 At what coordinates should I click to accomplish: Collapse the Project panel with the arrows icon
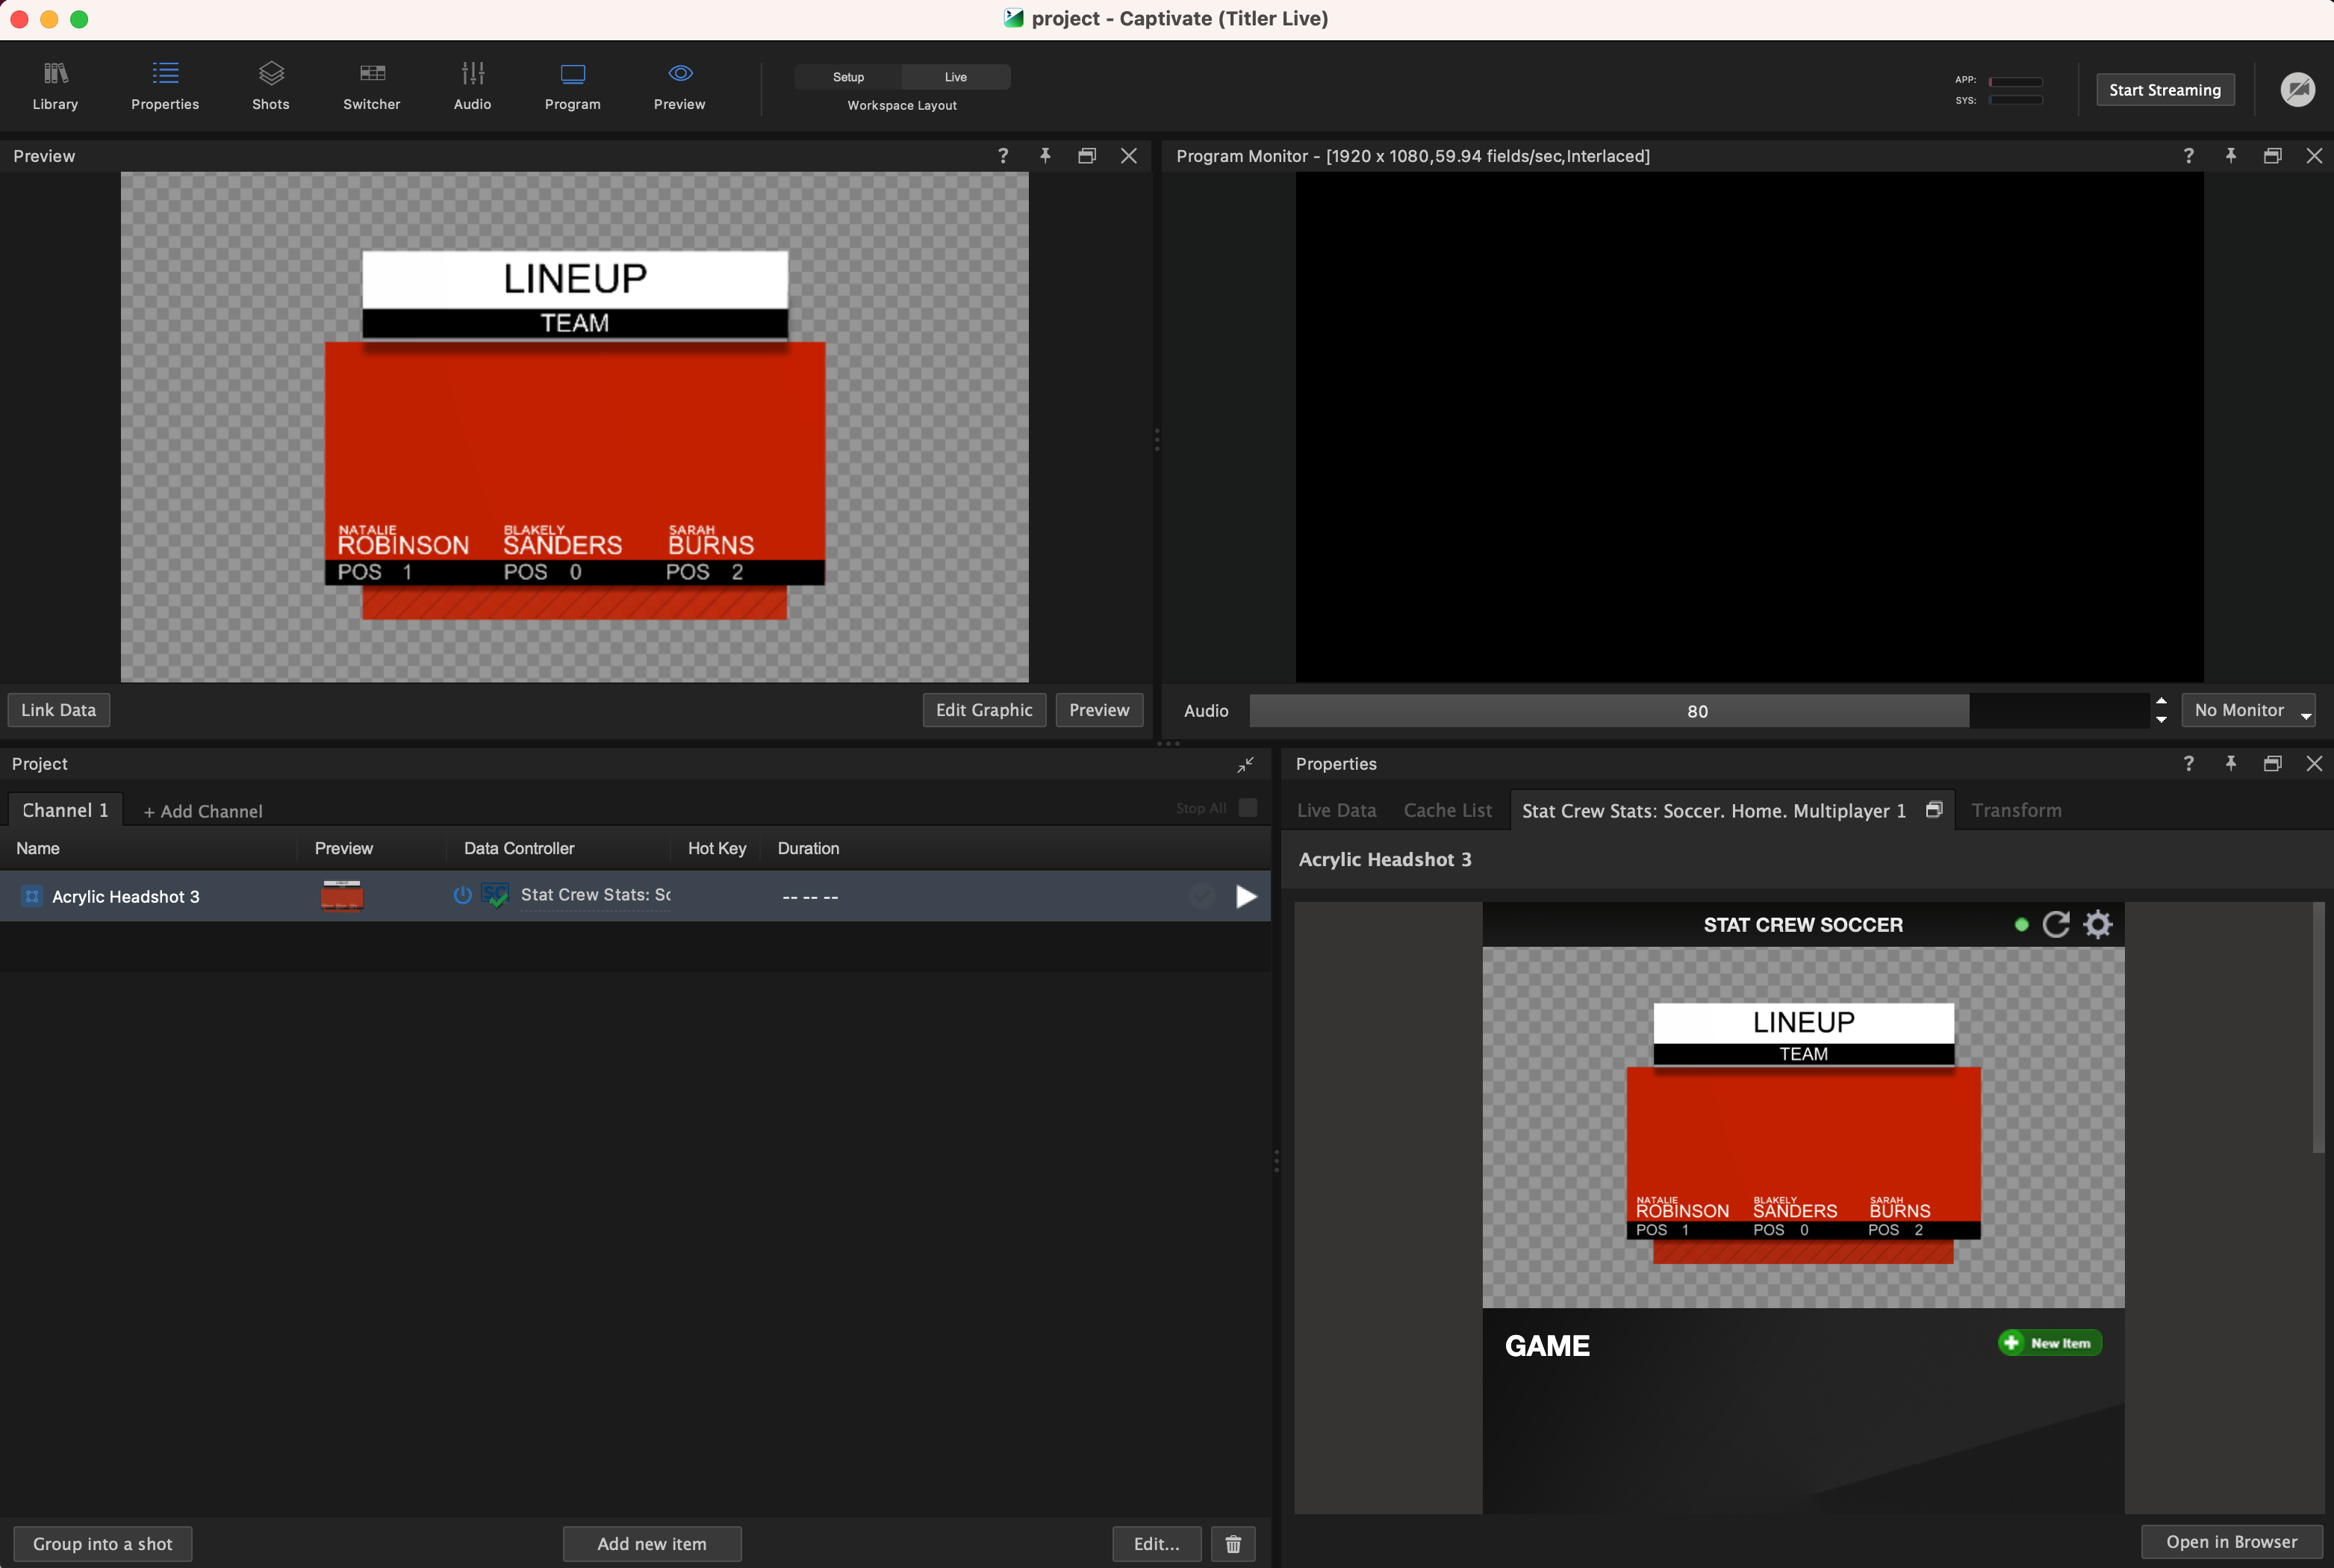[x=1245, y=765]
